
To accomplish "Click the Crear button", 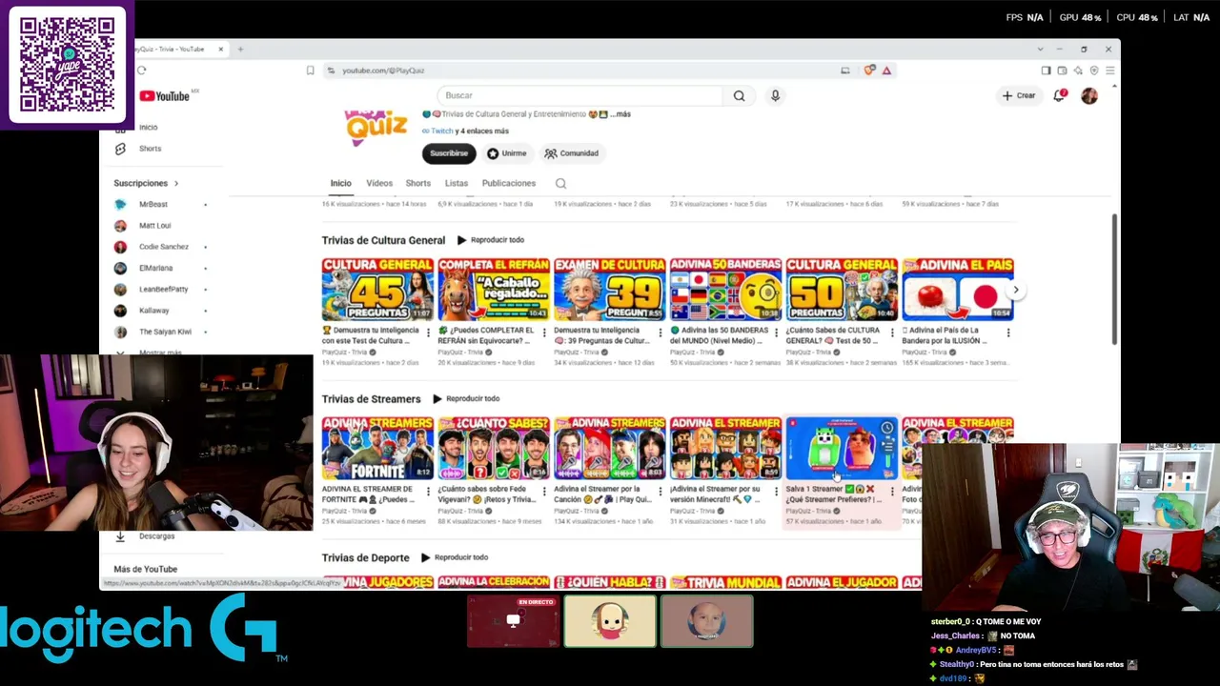I will 1018,95.
